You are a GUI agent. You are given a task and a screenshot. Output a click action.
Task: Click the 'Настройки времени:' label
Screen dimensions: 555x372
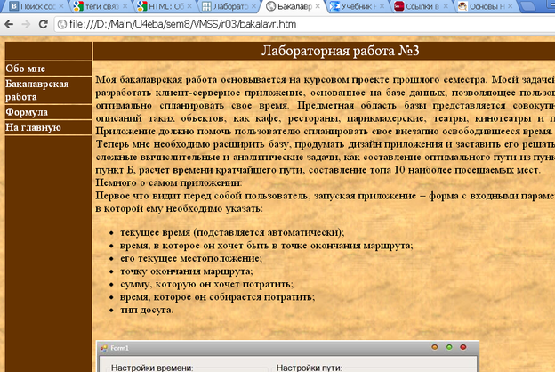152,368
